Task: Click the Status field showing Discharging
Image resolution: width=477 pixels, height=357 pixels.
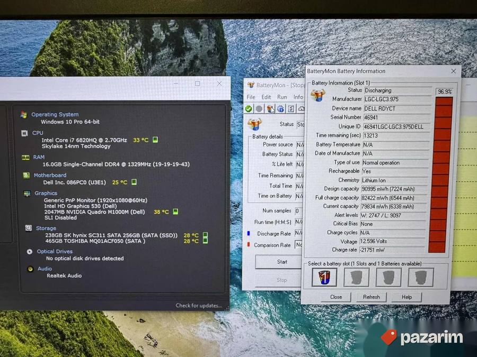Action: coord(398,90)
